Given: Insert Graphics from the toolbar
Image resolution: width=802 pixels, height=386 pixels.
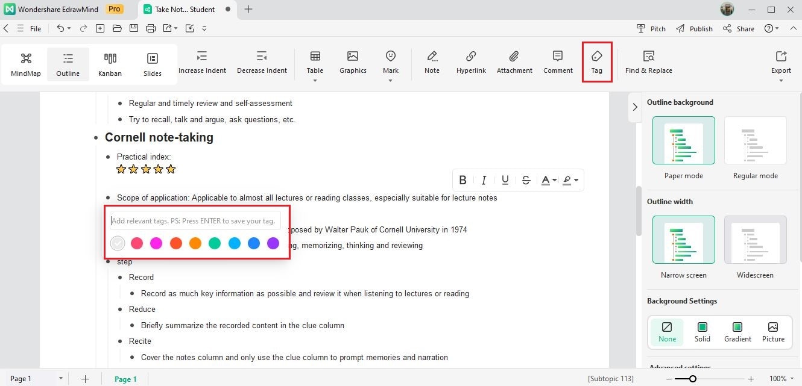Looking at the screenshot, I should pos(353,62).
